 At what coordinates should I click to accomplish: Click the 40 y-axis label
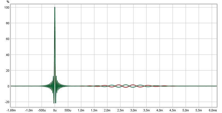click(8, 55)
